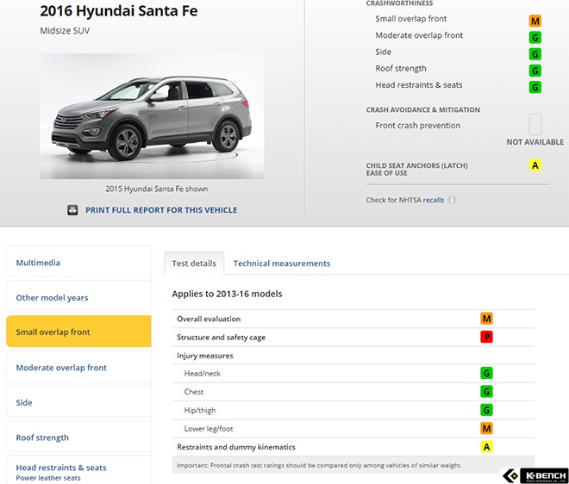Image resolution: width=569 pixels, height=484 pixels.
Task: Click the 2016 Hyundai Santa Fe title
Action: 119,11
